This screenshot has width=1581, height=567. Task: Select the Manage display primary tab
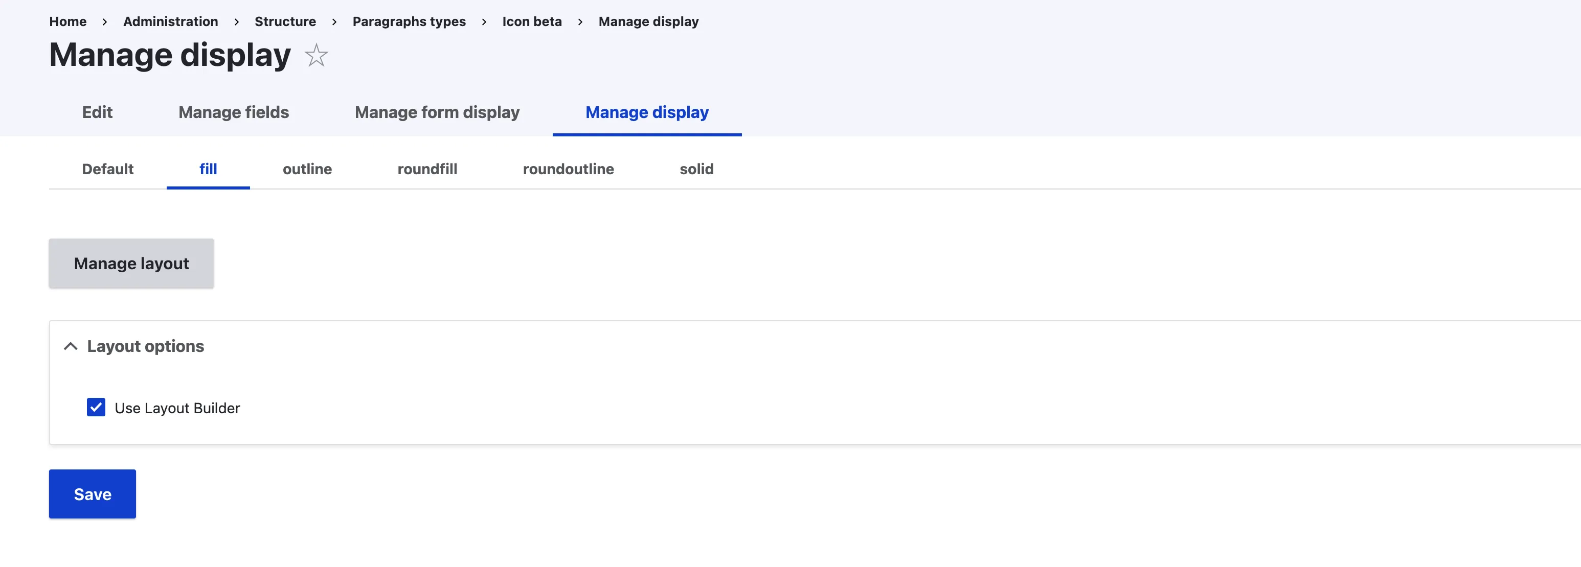[647, 112]
